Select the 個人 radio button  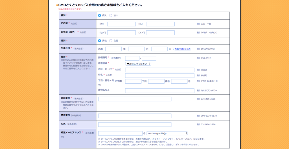point(100,15)
